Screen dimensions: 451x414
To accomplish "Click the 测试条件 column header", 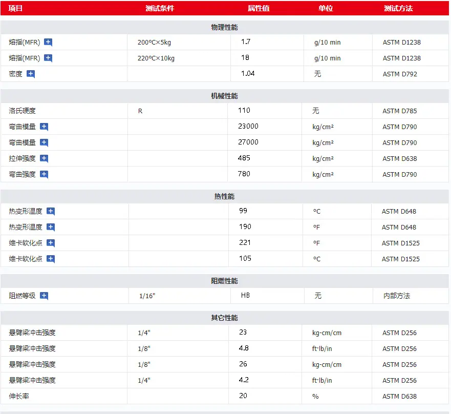I will tap(160, 8).
